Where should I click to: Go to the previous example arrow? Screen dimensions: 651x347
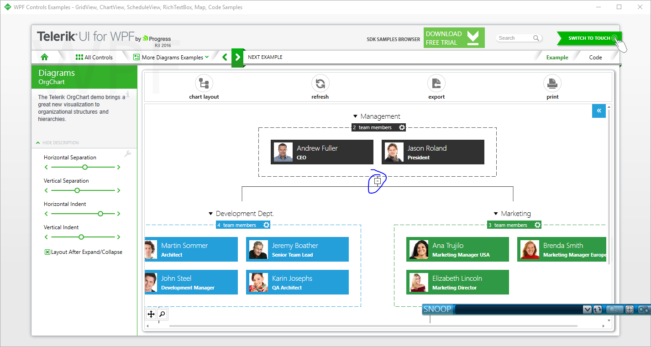point(225,57)
